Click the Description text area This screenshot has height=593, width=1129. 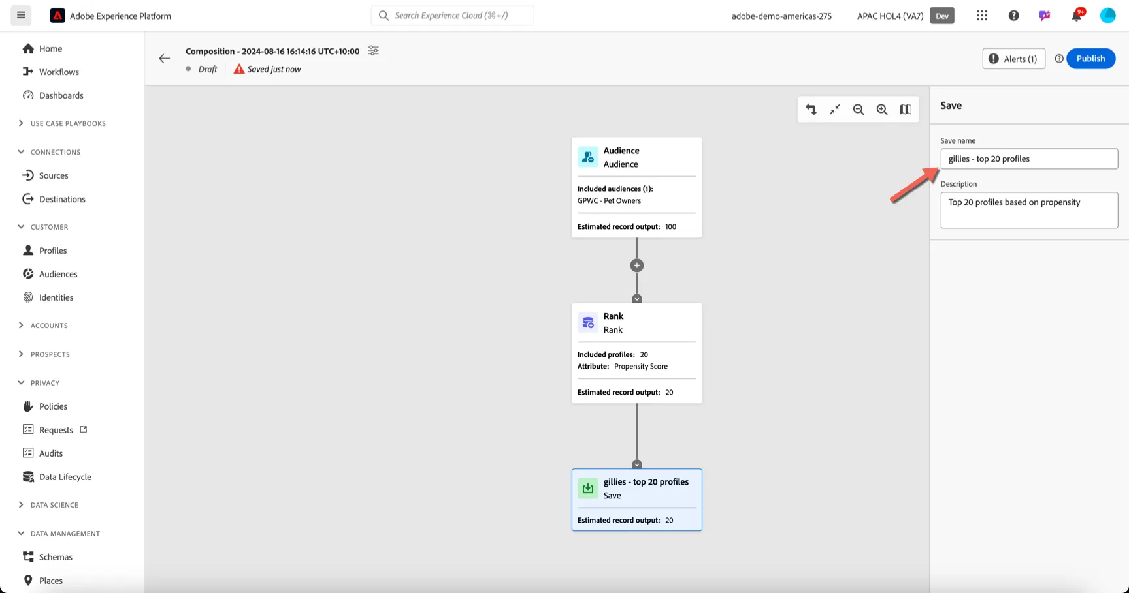point(1029,210)
